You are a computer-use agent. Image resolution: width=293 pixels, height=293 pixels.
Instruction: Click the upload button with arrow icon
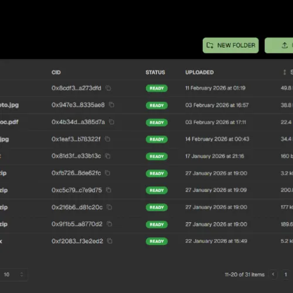pos(279,45)
